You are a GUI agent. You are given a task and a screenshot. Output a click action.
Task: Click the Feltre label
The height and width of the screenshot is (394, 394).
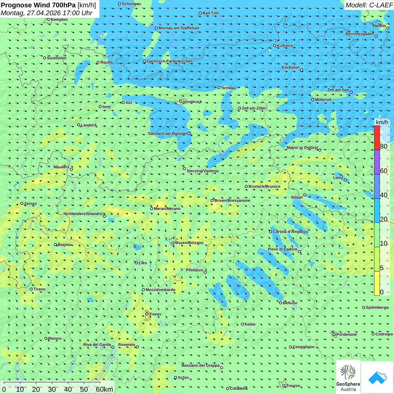pos(250,324)
